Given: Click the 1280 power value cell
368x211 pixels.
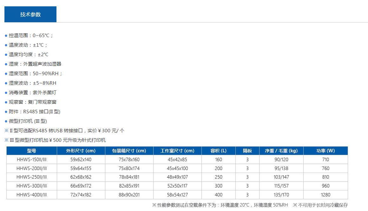Looking at the screenshot, I should pyautogui.click(x=325, y=195).
